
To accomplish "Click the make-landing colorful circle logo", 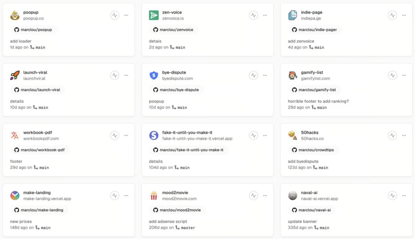I will [15, 195].
